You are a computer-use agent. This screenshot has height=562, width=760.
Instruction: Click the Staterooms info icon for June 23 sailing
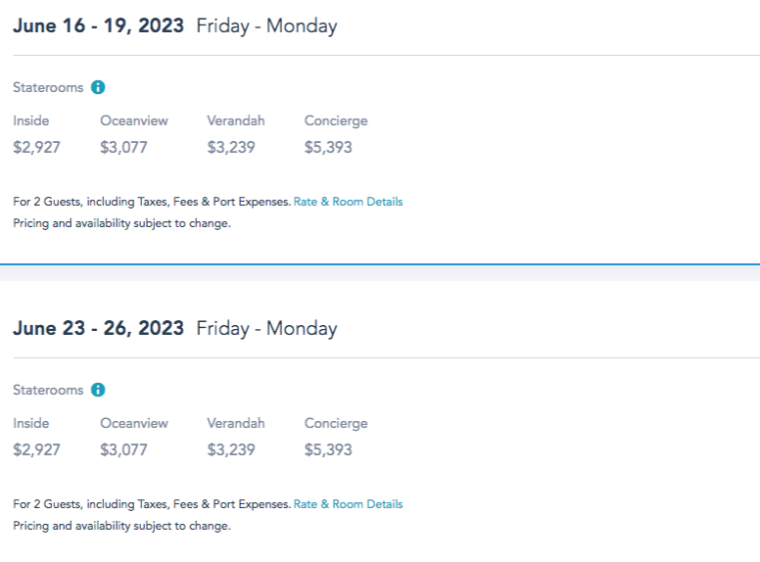pyautogui.click(x=98, y=390)
